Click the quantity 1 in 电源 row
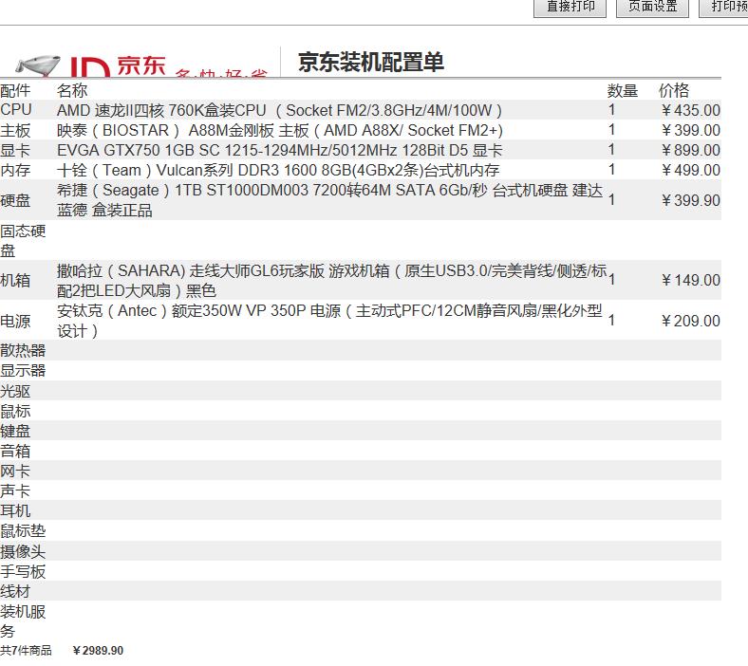The height and width of the screenshot is (666, 748). pos(611,321)
